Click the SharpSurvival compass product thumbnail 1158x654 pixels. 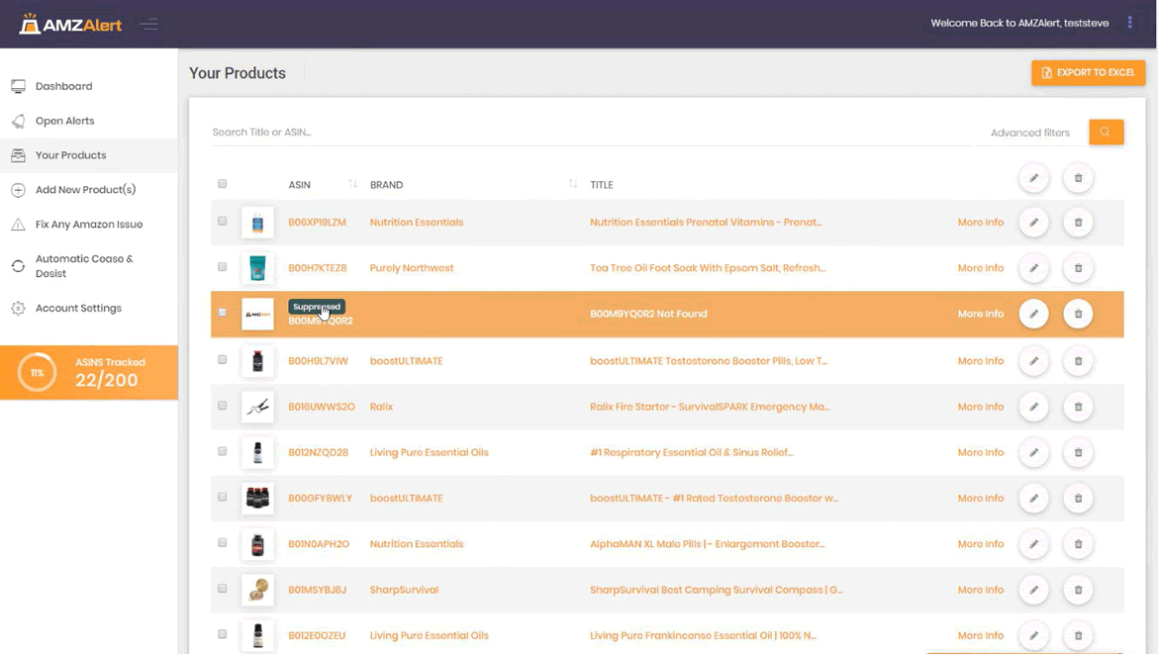coord(257,590)
